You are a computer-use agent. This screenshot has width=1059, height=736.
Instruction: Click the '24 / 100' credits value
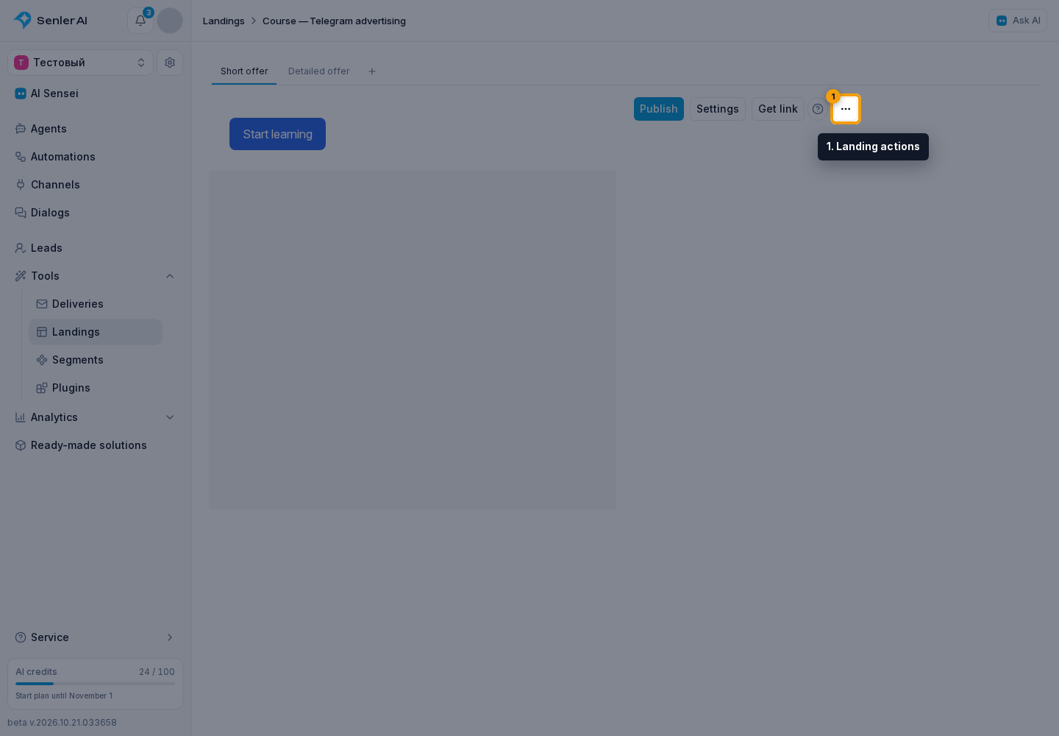coord(157,672)
